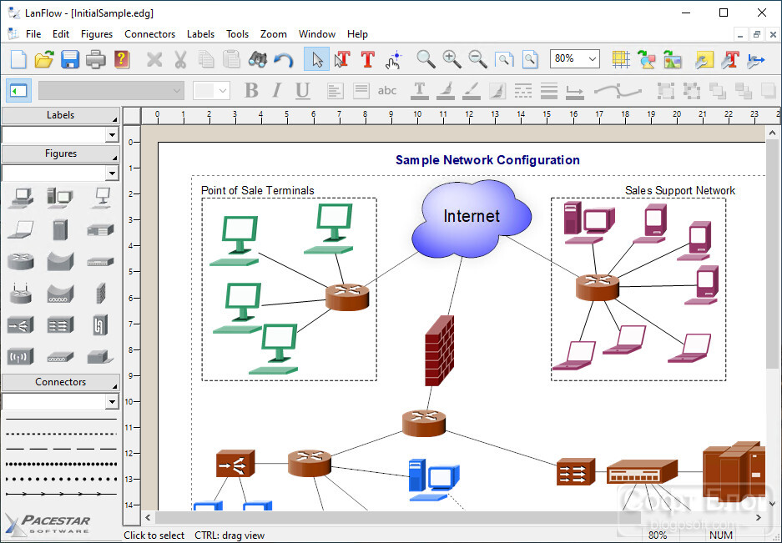This screenshot has height=543, width=782.
Task: Select the red T text tool
Action: click(x=367, y=59)
